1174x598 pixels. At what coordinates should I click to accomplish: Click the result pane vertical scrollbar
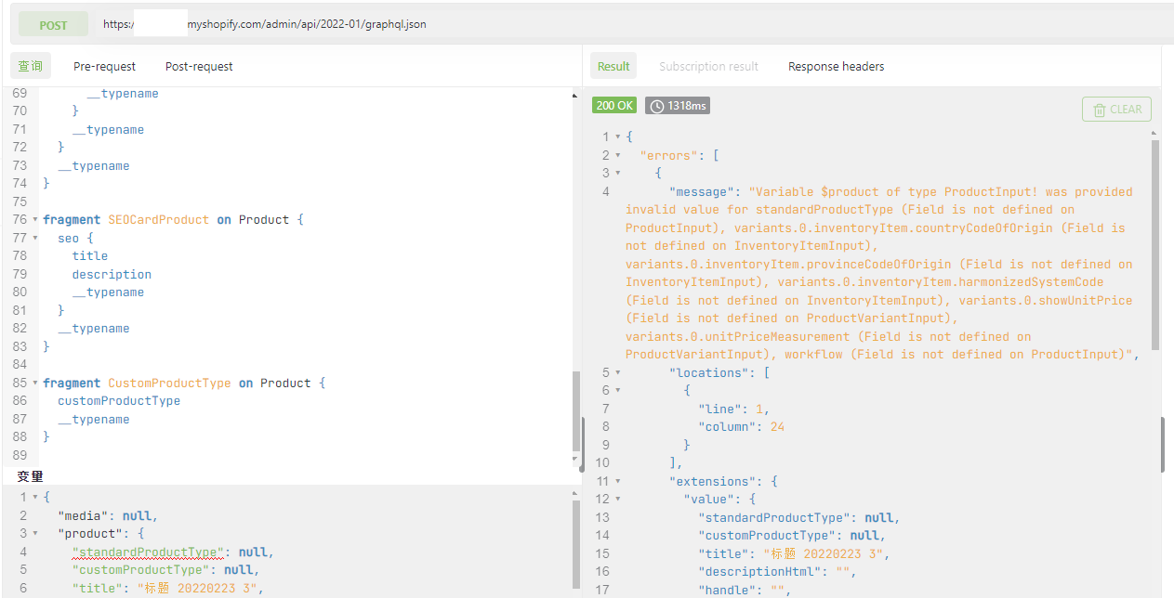tap(1155, 241)
